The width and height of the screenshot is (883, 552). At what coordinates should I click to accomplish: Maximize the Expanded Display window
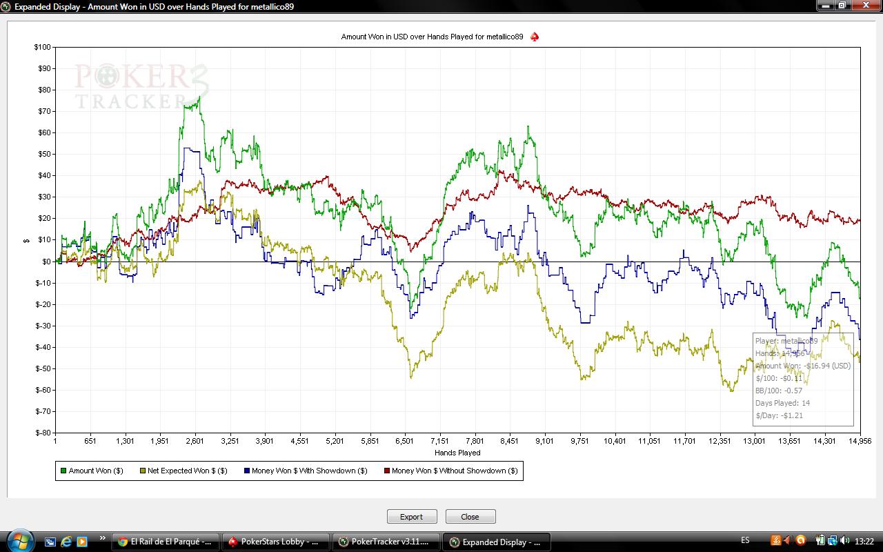(x=842, y=5)
